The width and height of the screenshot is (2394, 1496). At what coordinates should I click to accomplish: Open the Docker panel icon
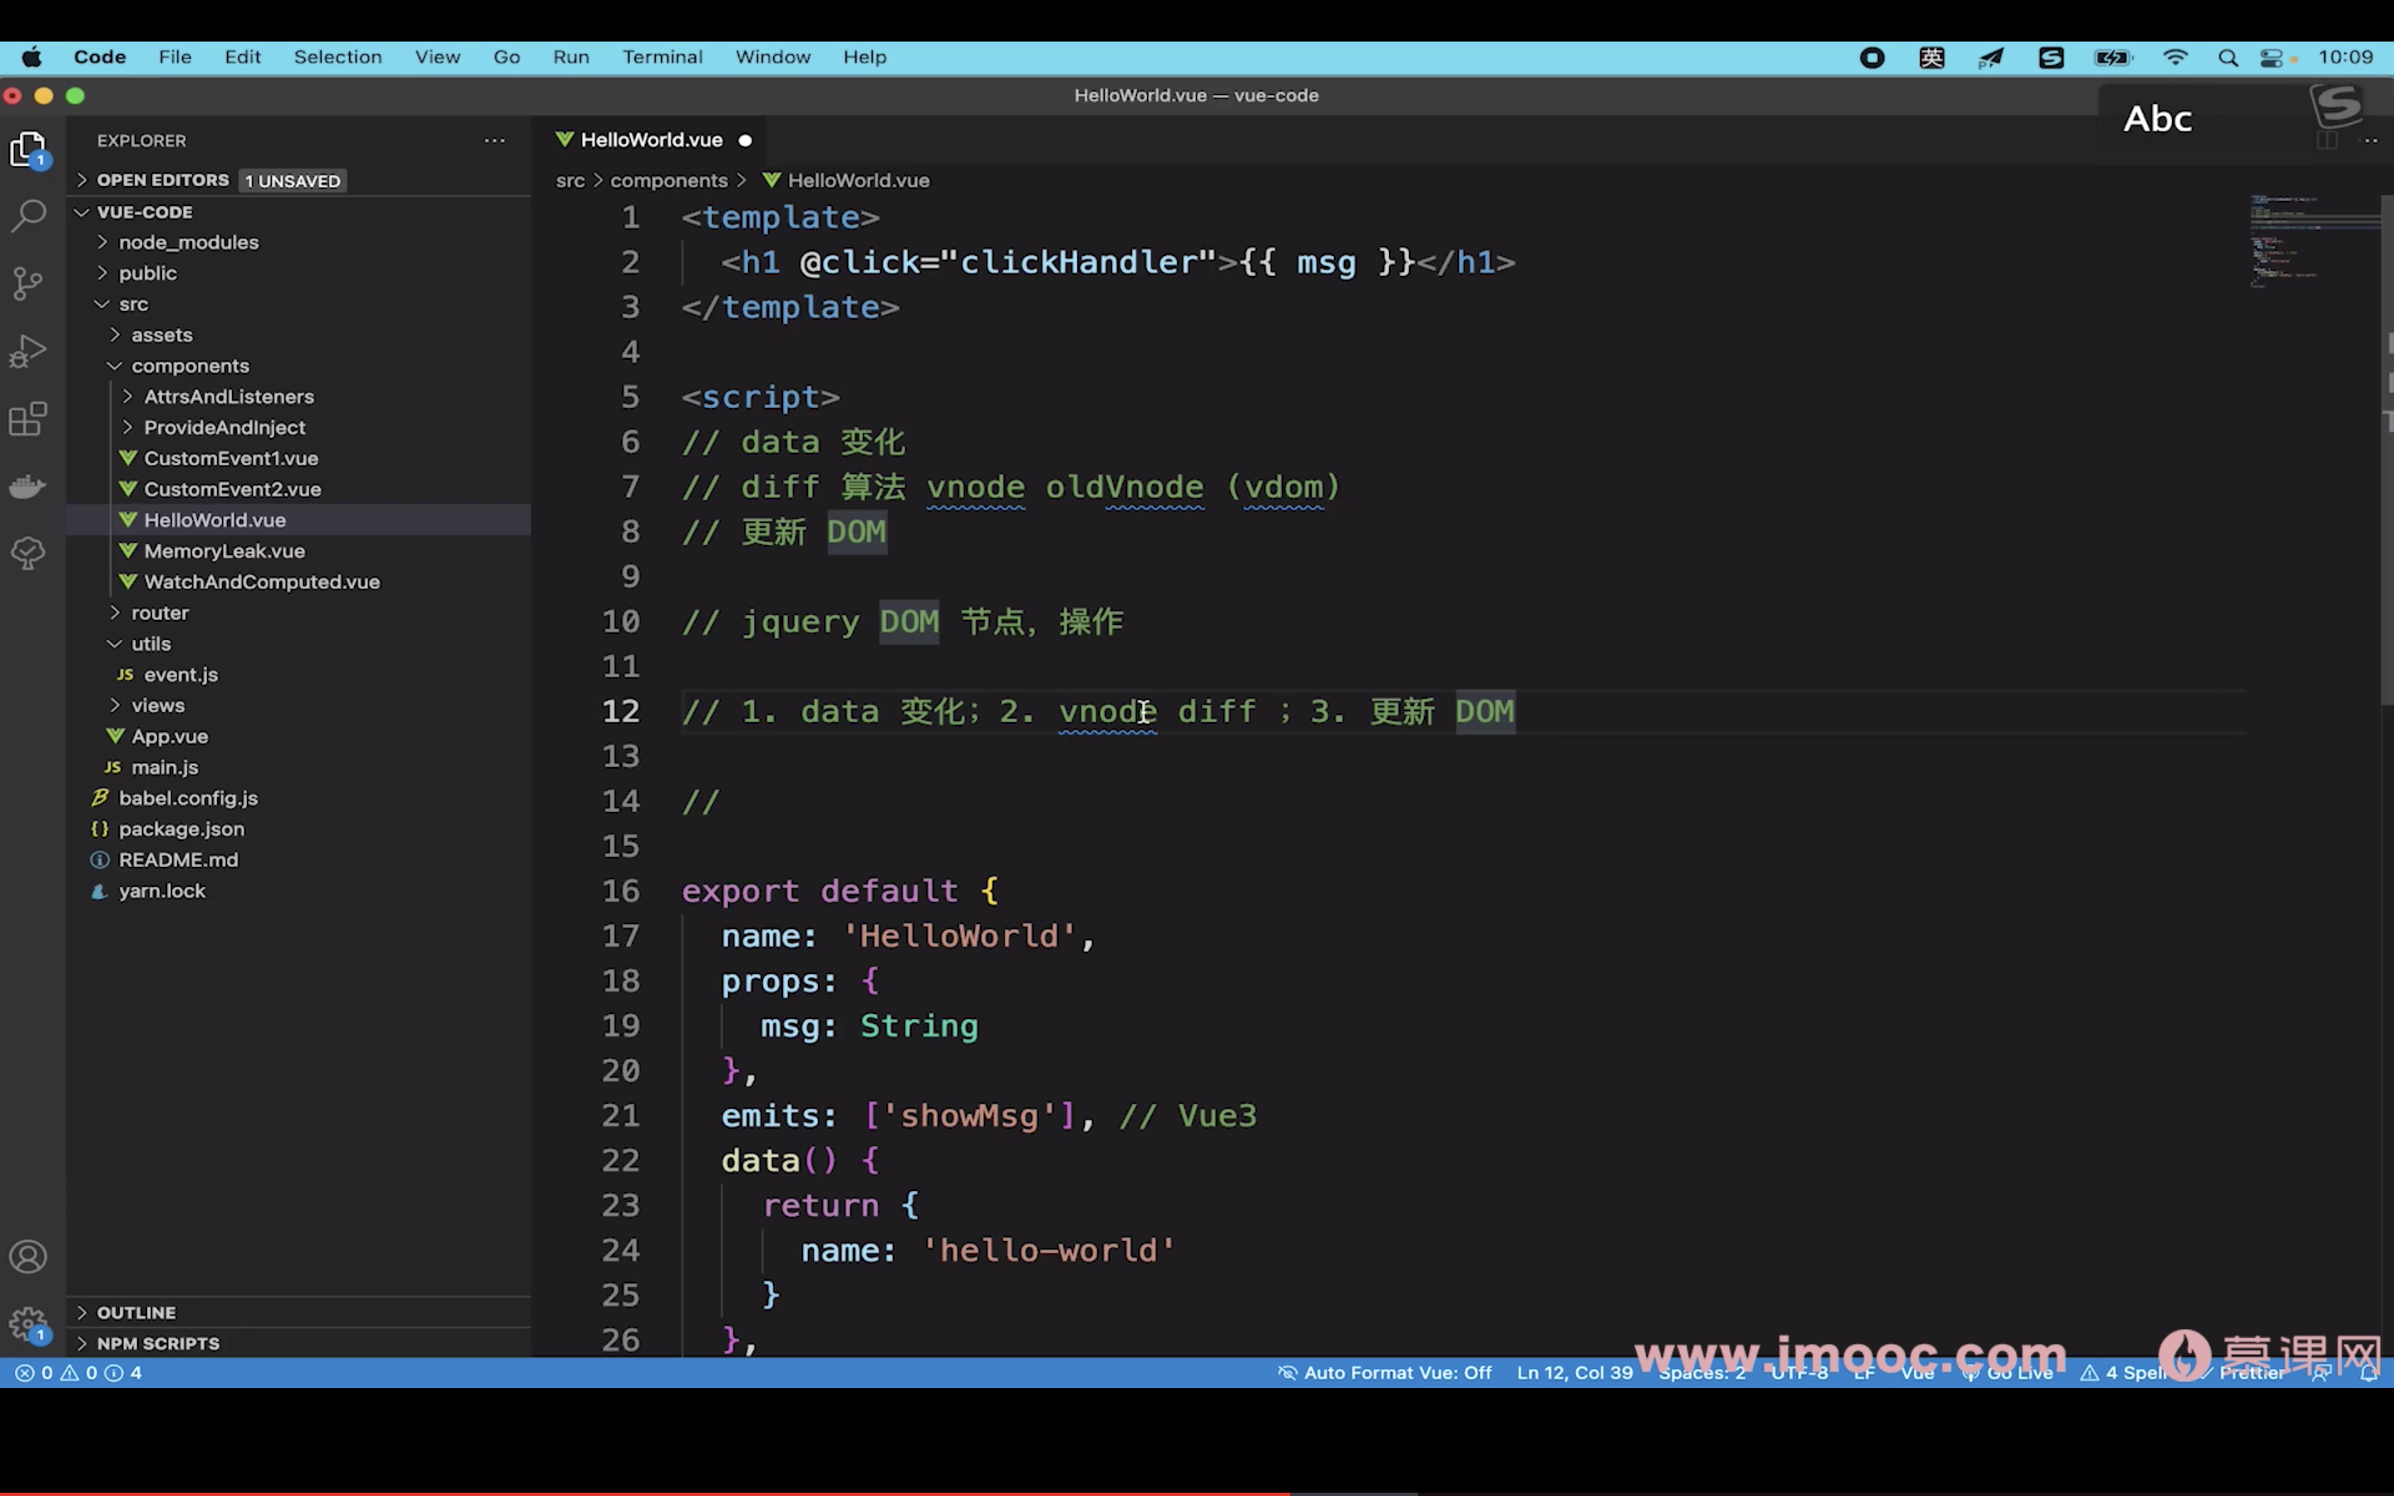click(x=27, y=486)
